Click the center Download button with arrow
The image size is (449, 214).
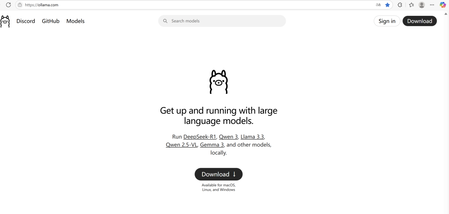[x=219, y=174]
